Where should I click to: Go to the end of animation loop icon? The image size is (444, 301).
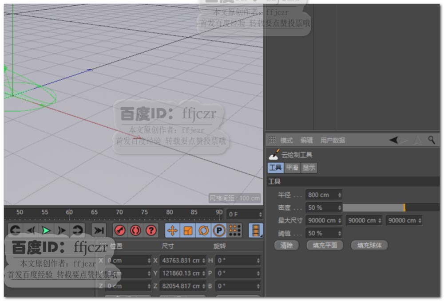pos(77,231)
